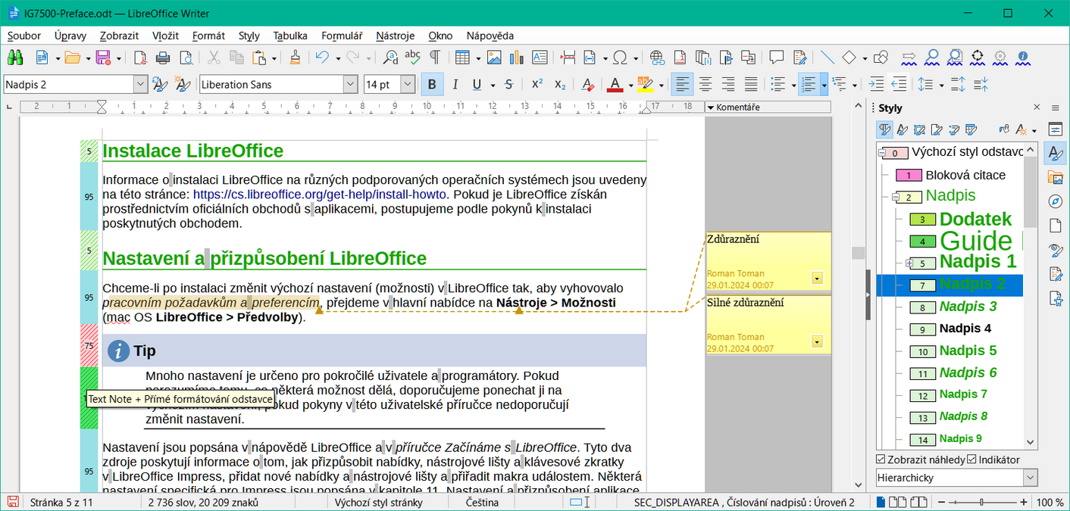Expand the Nadpis 1 tree node
This screenshot has height=511, width=1070.
click(909, 263)
